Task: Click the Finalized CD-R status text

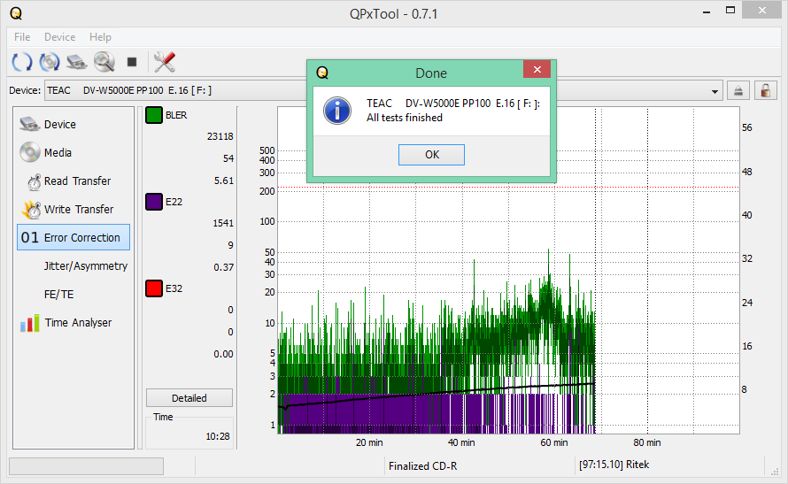Action: click(x=422, y=466)
